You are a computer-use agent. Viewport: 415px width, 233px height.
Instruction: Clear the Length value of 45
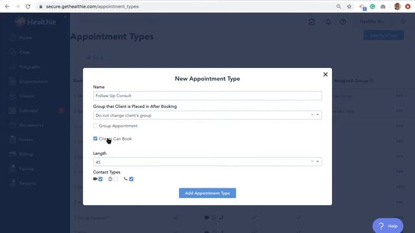[312, 162]
